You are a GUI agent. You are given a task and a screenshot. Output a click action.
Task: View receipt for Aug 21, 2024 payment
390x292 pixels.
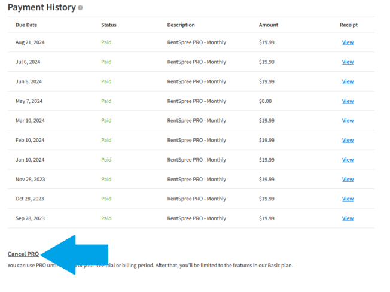click(x=348, y=42)
